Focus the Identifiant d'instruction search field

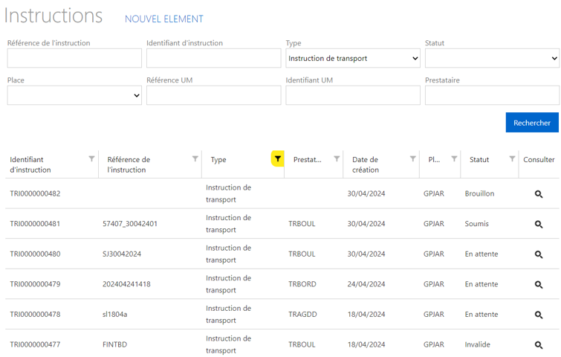(213, 58)
